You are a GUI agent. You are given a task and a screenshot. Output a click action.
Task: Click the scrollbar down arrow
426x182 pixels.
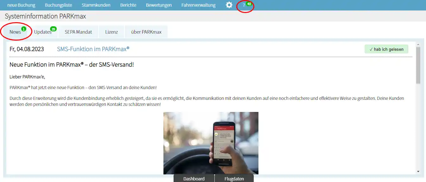(x=418, y=171)
